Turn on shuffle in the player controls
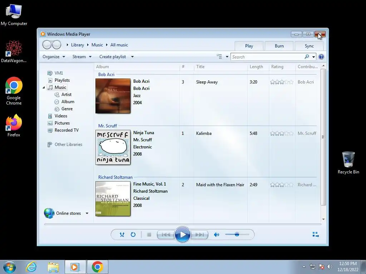This screenshot has width=366, height=274. point(122,234)
